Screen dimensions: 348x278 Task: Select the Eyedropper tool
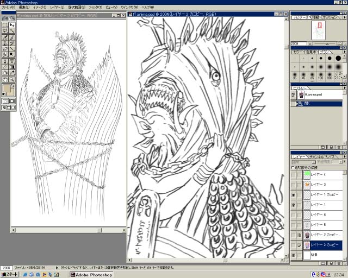click(12, 73)
